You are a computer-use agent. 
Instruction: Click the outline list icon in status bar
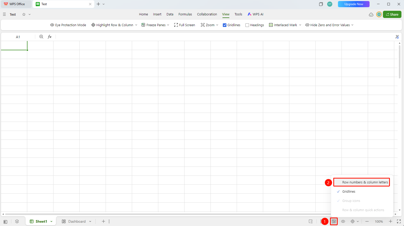coord(311,221)
